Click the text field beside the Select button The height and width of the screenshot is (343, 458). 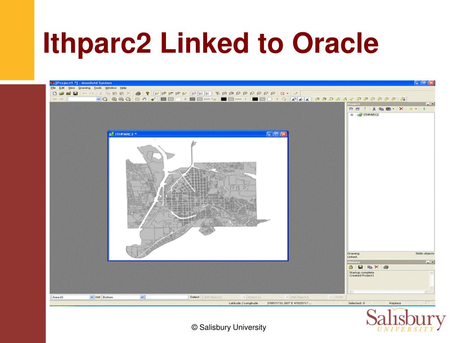pyautogui.click(x=167, y=297)
